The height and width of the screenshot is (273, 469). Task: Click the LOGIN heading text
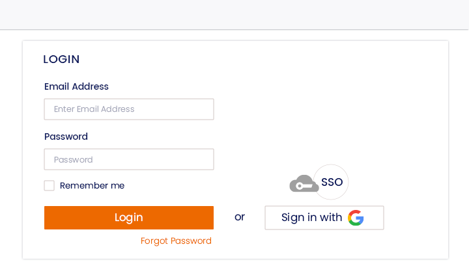(x=61, y=59)
